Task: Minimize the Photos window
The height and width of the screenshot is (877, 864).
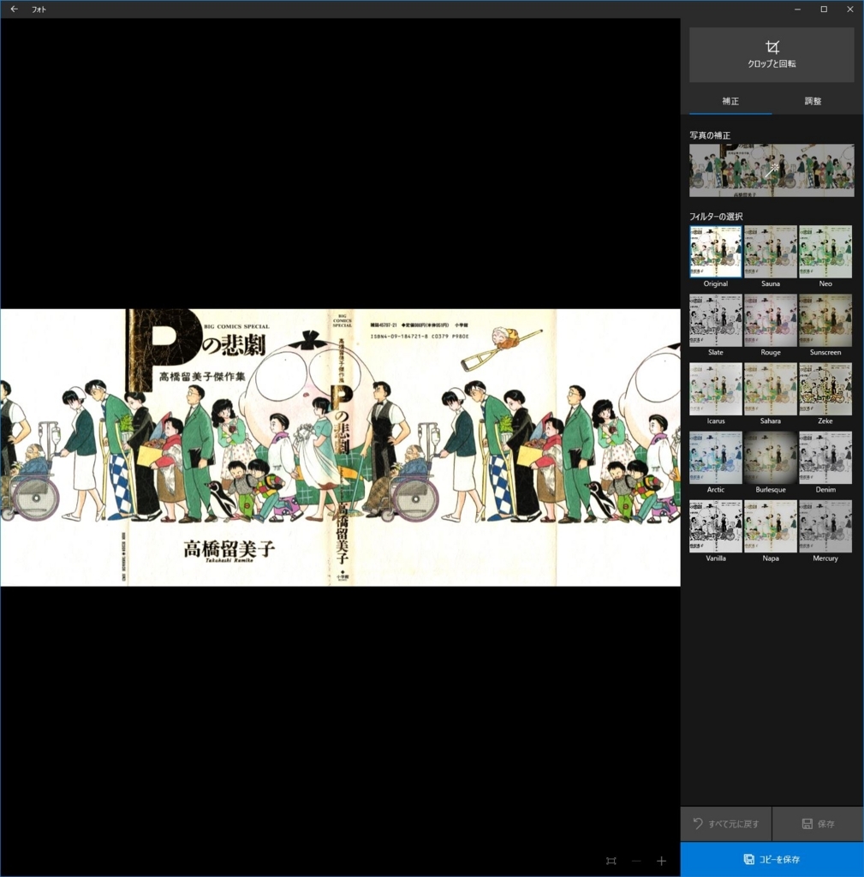Action: coord(797,9)
